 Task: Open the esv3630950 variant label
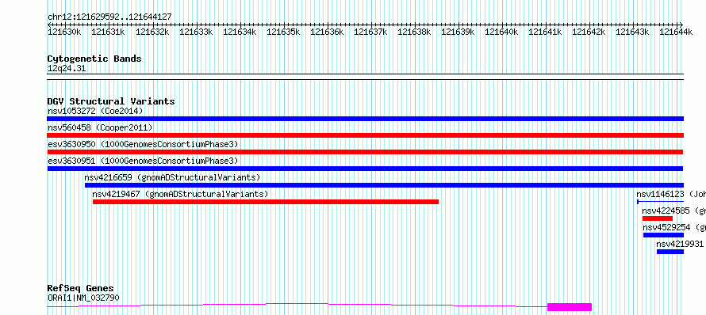tap(143, 144)
